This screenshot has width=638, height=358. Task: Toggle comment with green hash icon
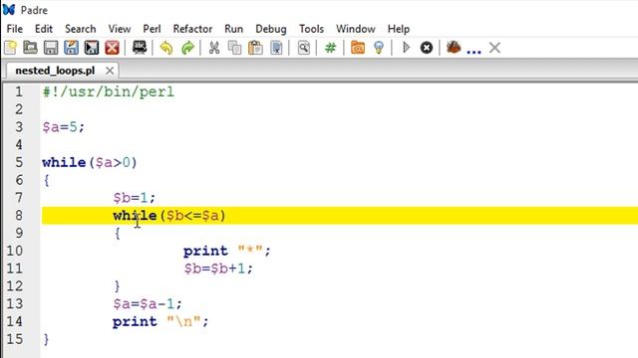tap(330, 48)
